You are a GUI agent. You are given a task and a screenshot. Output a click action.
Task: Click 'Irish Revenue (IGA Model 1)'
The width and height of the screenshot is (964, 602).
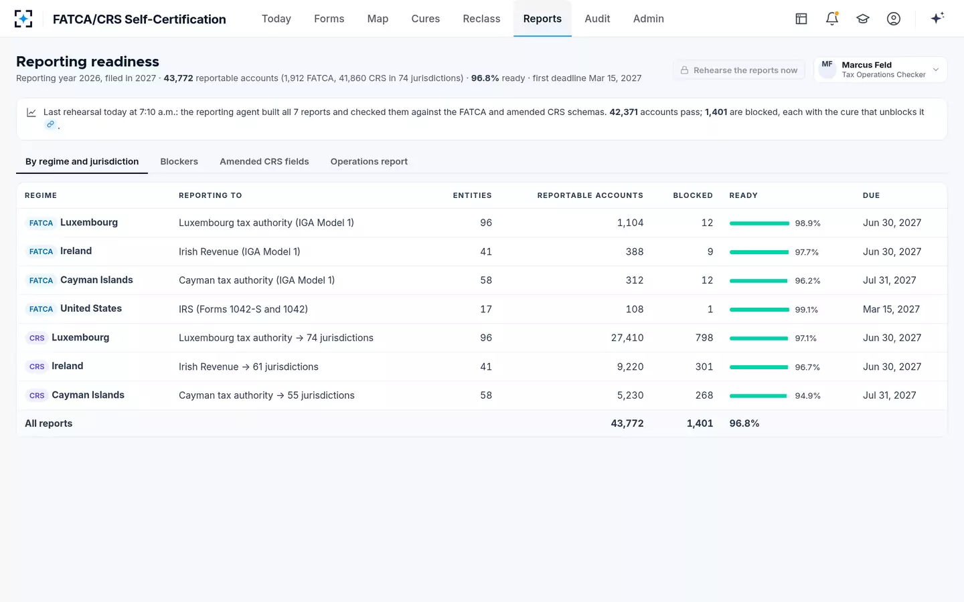[x=239, y=252]
